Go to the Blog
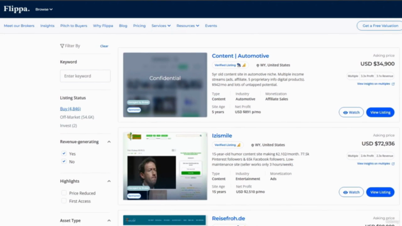The image size is (402, 226). [123, 26]
